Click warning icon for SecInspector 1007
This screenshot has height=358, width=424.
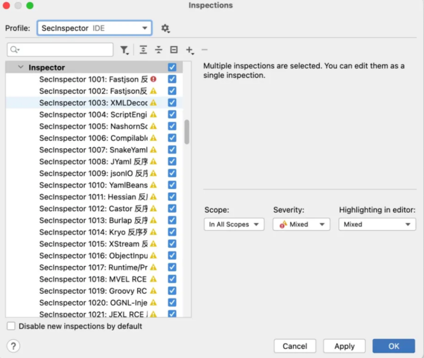[153, 150]
